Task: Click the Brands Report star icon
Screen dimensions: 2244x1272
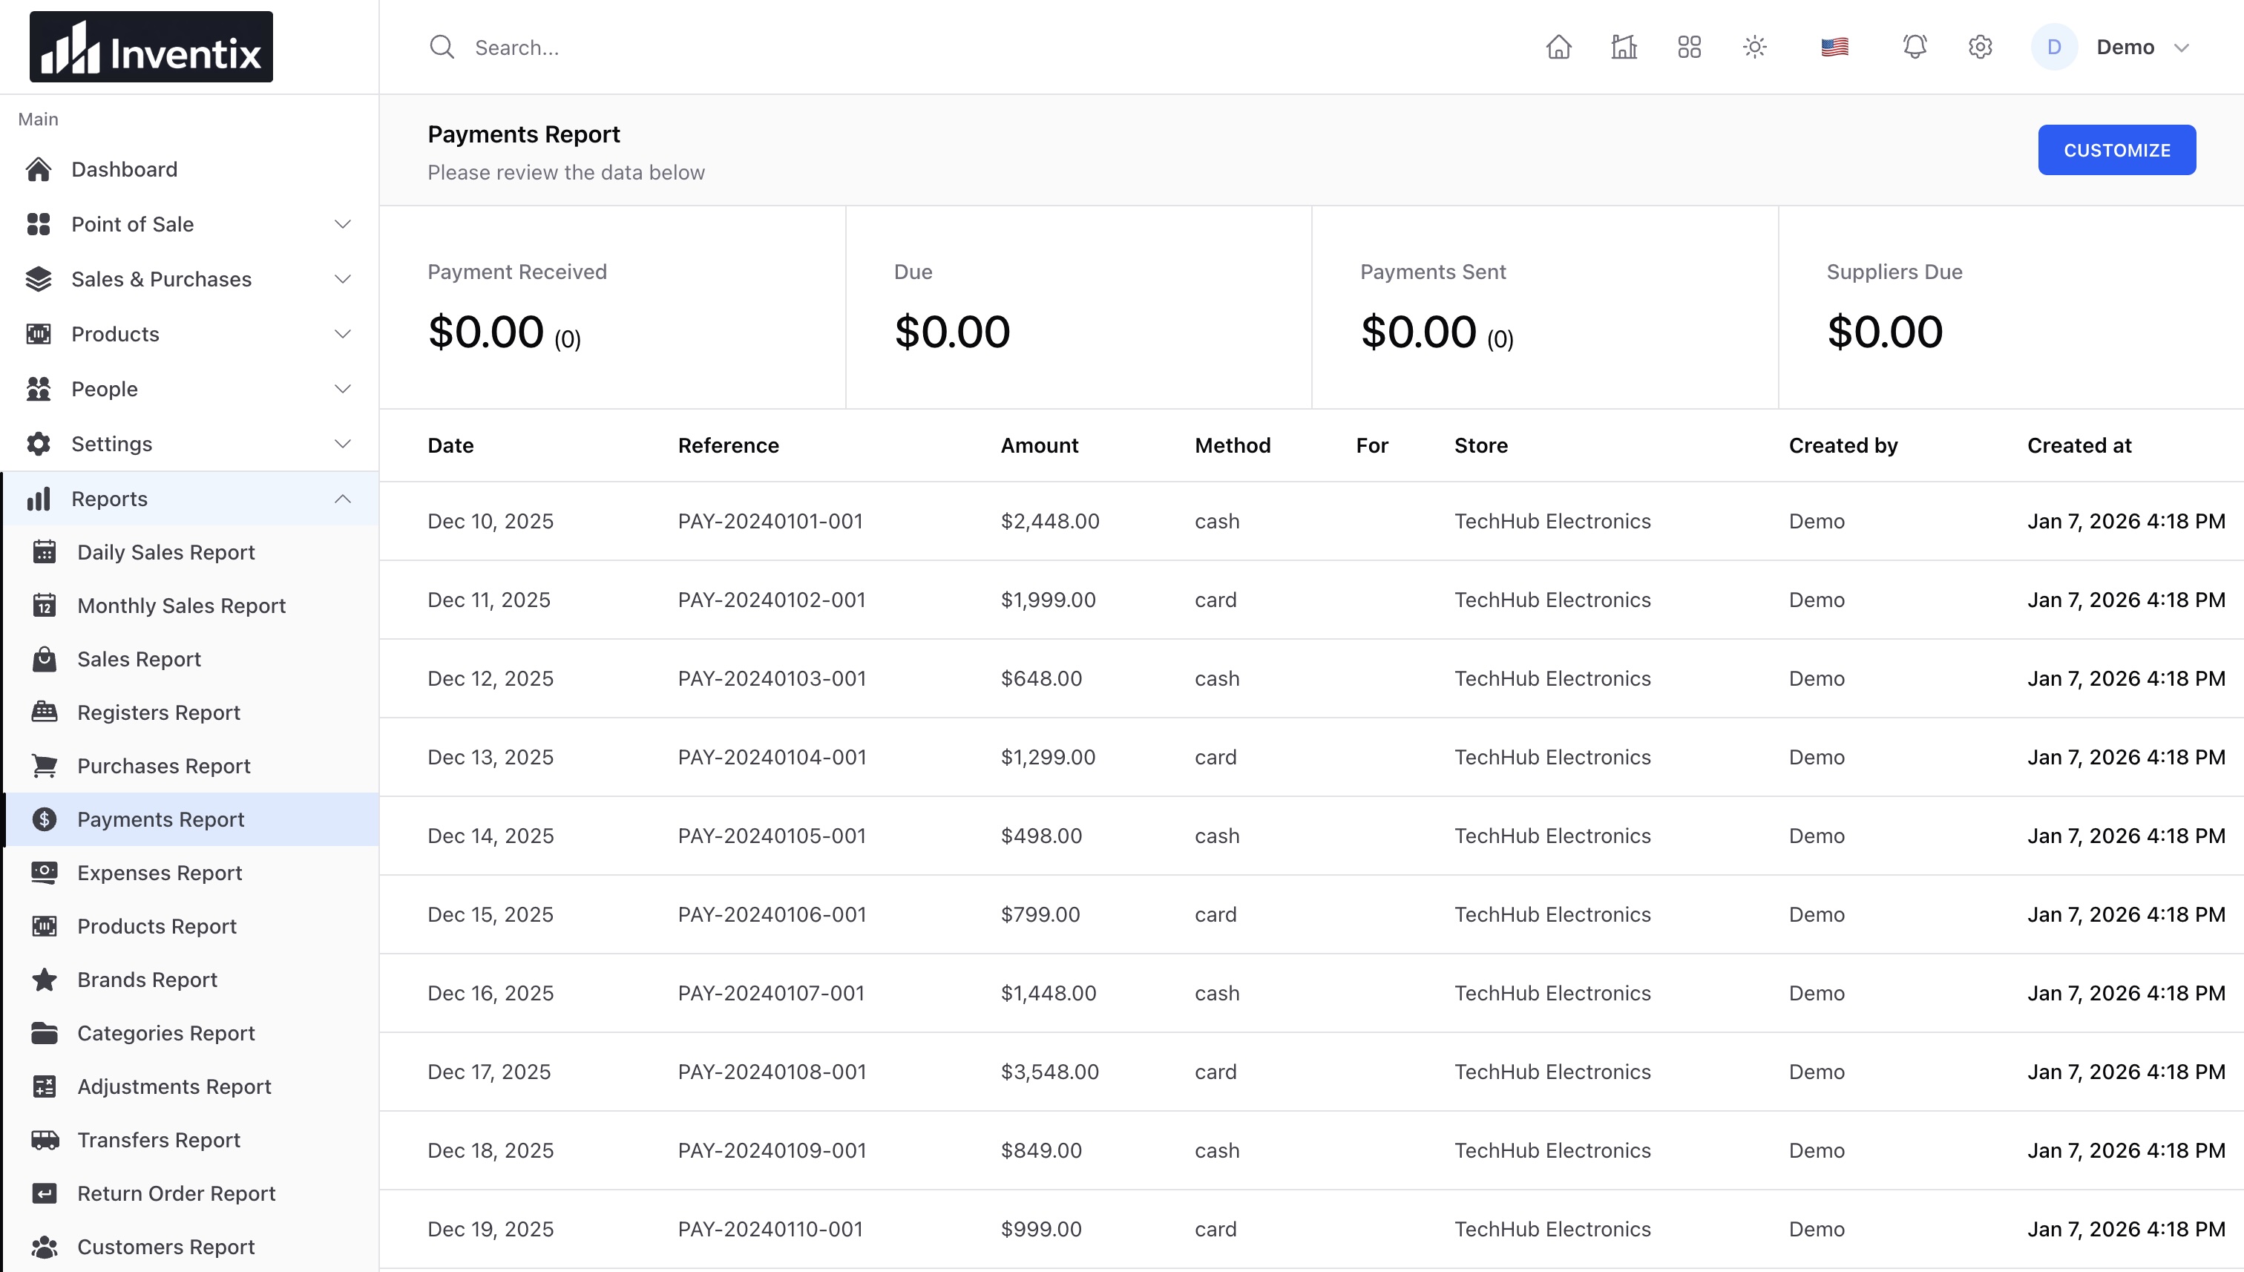Action: pyautogui.click(x=45, y=980)
